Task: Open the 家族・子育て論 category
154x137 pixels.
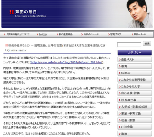Action: click(134, 113)
